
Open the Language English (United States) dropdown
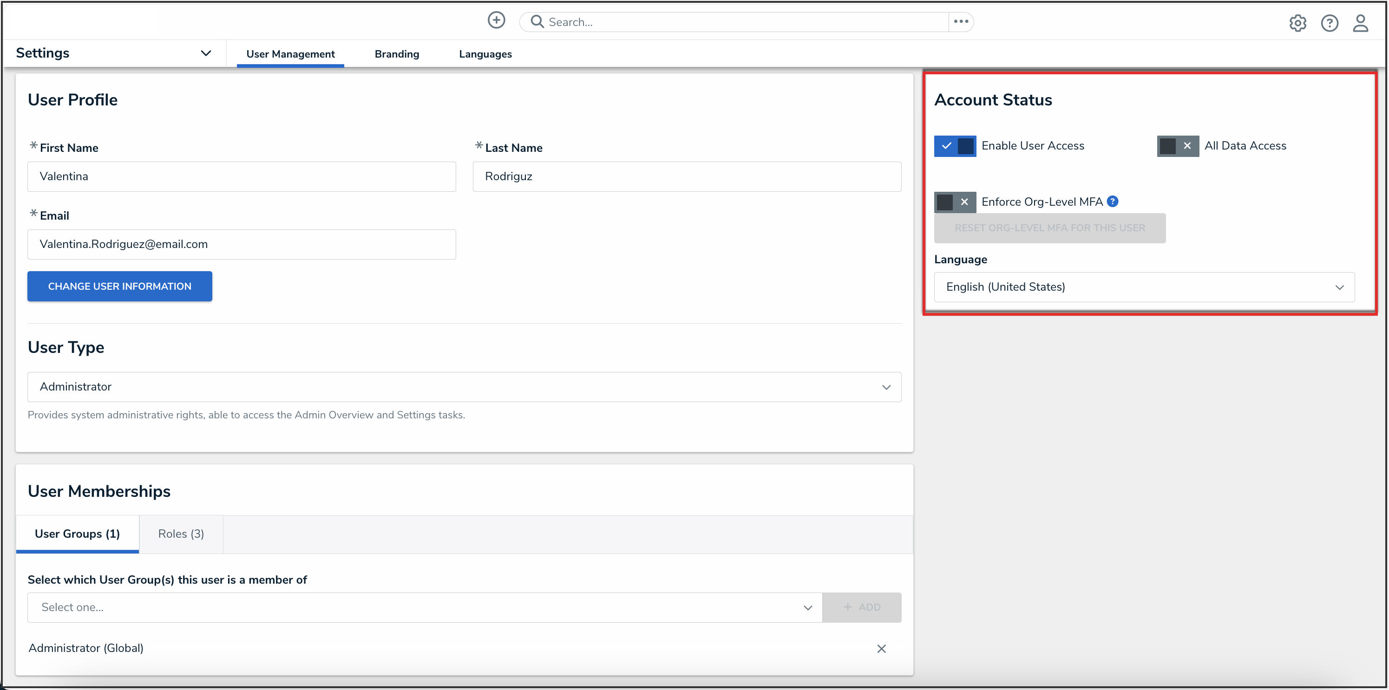coord(1144,287)
